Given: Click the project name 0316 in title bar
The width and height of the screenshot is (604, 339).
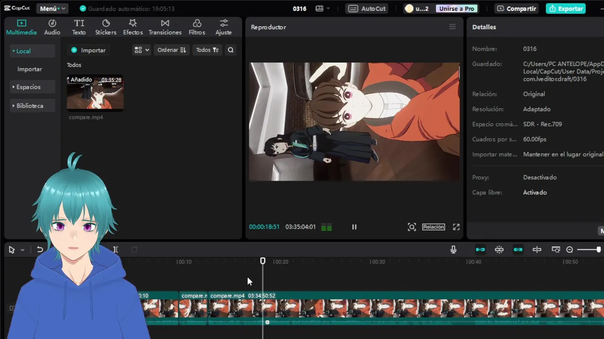Looking at the screenshot, I should coord(300,8).
